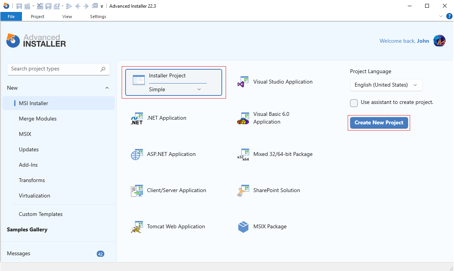Screen dimensions: 454x271
Task: Click the Build with options bricks icon
Action: 57,6
